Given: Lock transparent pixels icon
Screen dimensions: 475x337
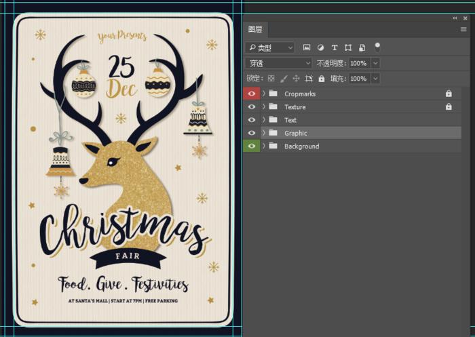Looking at the screenshot, I should click(x=271, y=79).
